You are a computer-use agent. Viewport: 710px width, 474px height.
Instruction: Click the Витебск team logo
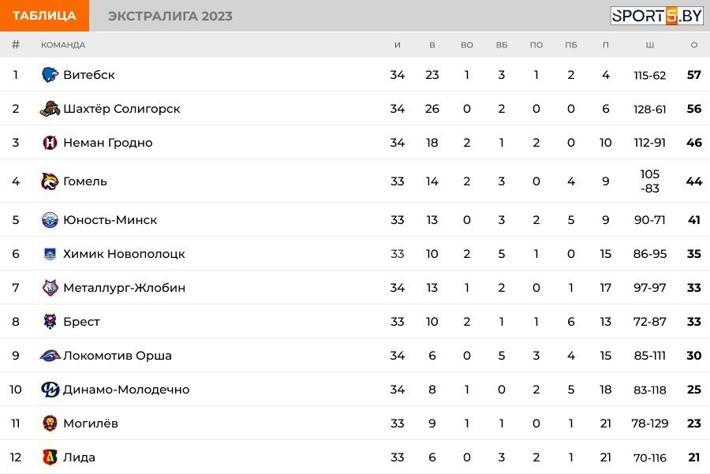coord(50,75)
